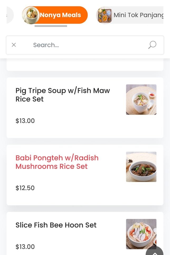Open Babi Pongteh w/Radish Mushrooms Rice Set
Screen dimensions: 170x255
pos(57,162)
